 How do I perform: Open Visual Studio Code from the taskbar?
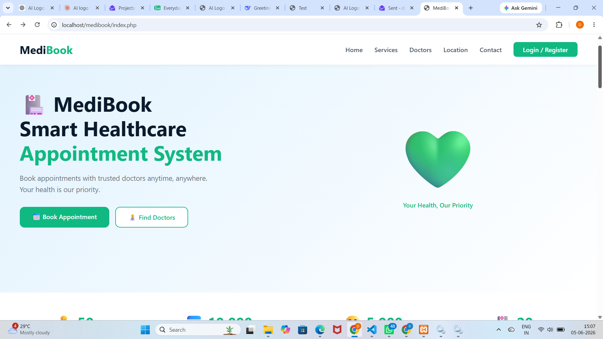[372, 330]
